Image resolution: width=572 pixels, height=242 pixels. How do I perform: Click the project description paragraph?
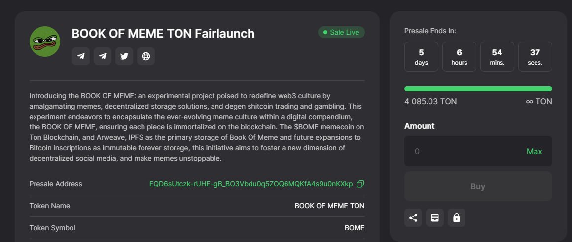[197, 127]
